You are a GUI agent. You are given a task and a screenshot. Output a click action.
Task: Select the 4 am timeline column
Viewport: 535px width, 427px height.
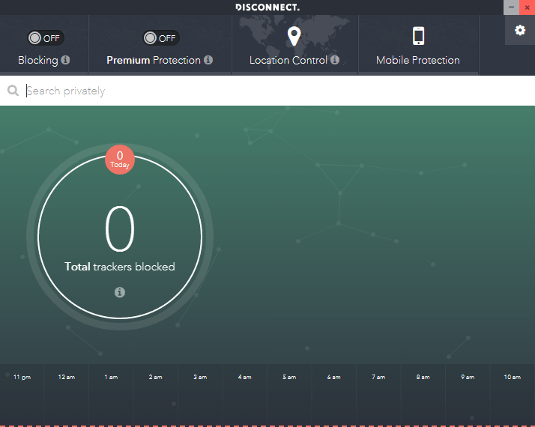point(245,395)
